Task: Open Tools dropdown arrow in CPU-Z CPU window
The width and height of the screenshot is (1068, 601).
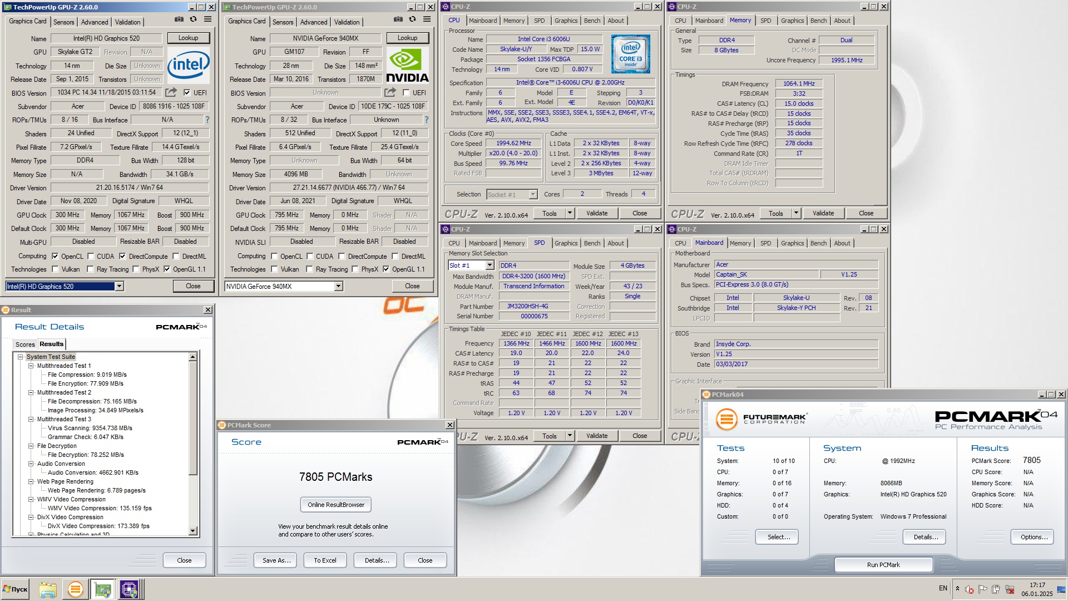Action: click(x=570, y=213)
